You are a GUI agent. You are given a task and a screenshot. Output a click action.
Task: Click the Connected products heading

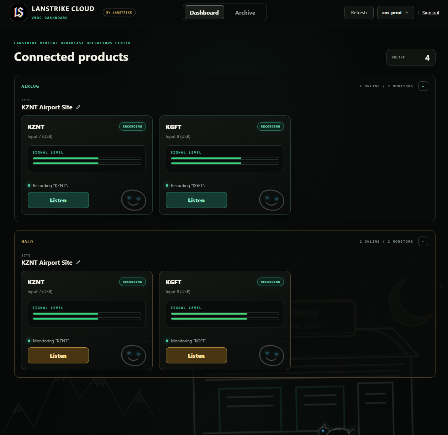click(71, 57)
